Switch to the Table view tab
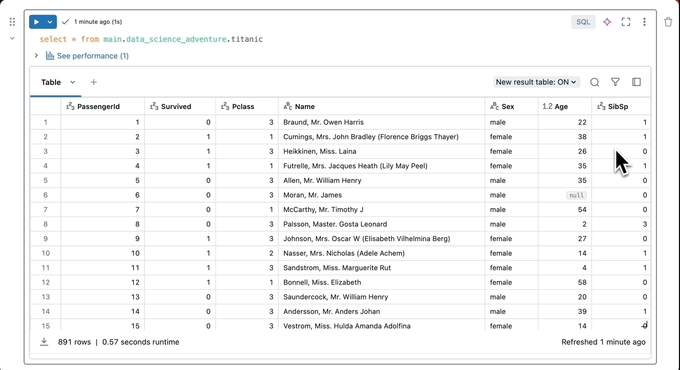This screenshot has width=680, height=370. (x=50, y=82)
